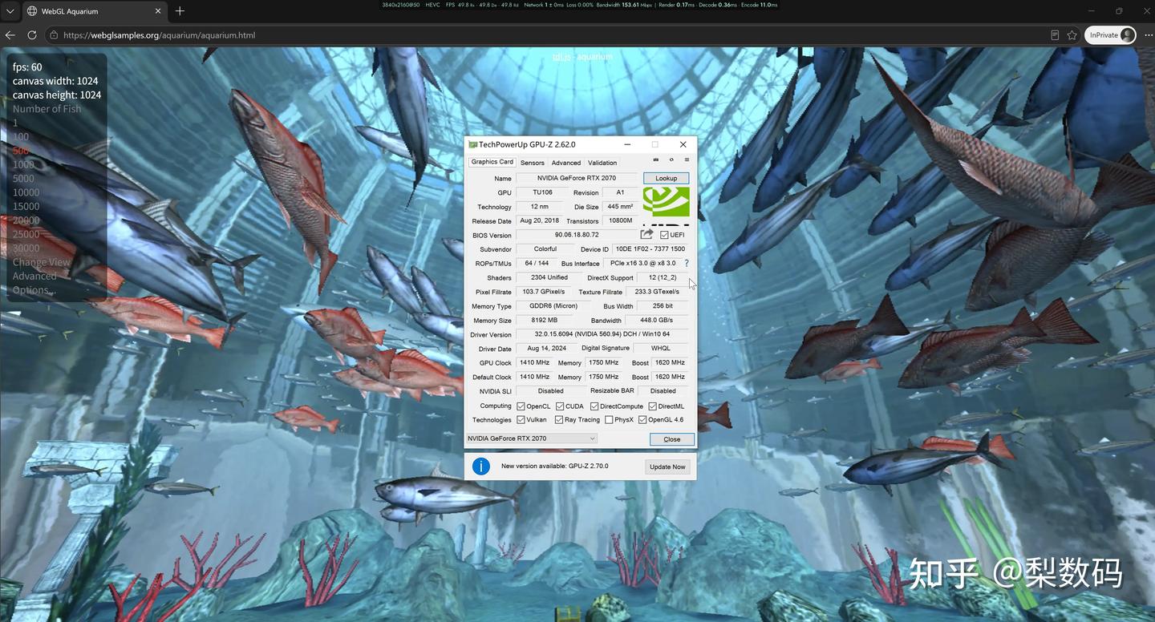Click the Device ID value field
The height and width of the screenshot is (622, 1155).
click(x=650, y=249)
